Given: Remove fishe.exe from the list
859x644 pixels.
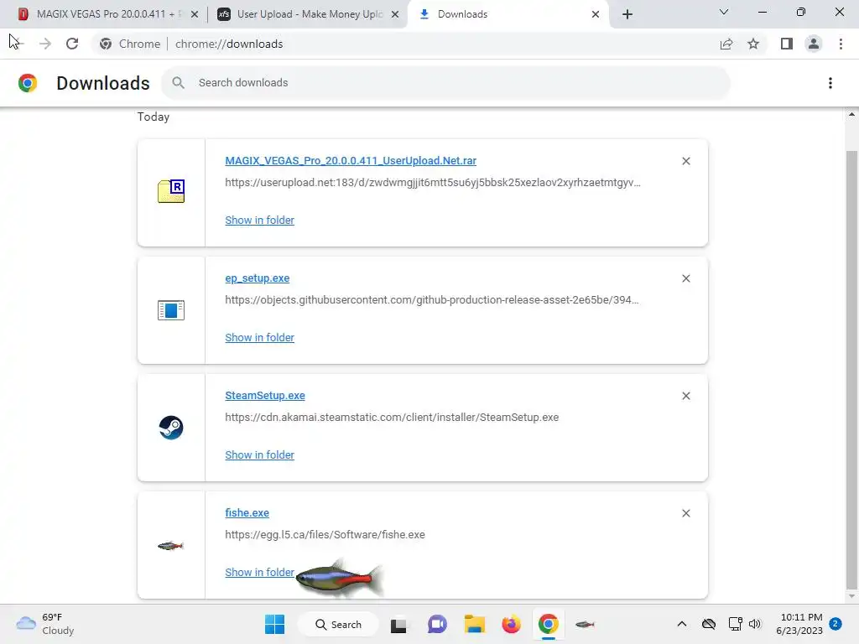Looking at the screenshot, I should tap(686, 513).
